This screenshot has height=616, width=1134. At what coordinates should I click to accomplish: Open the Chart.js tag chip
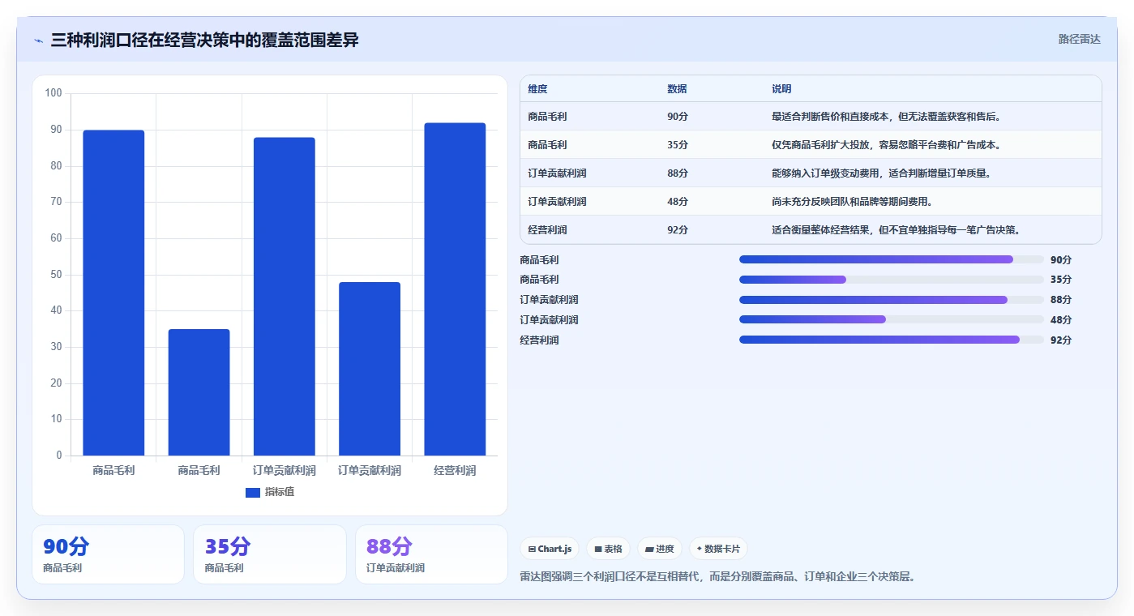pos(550,549)
